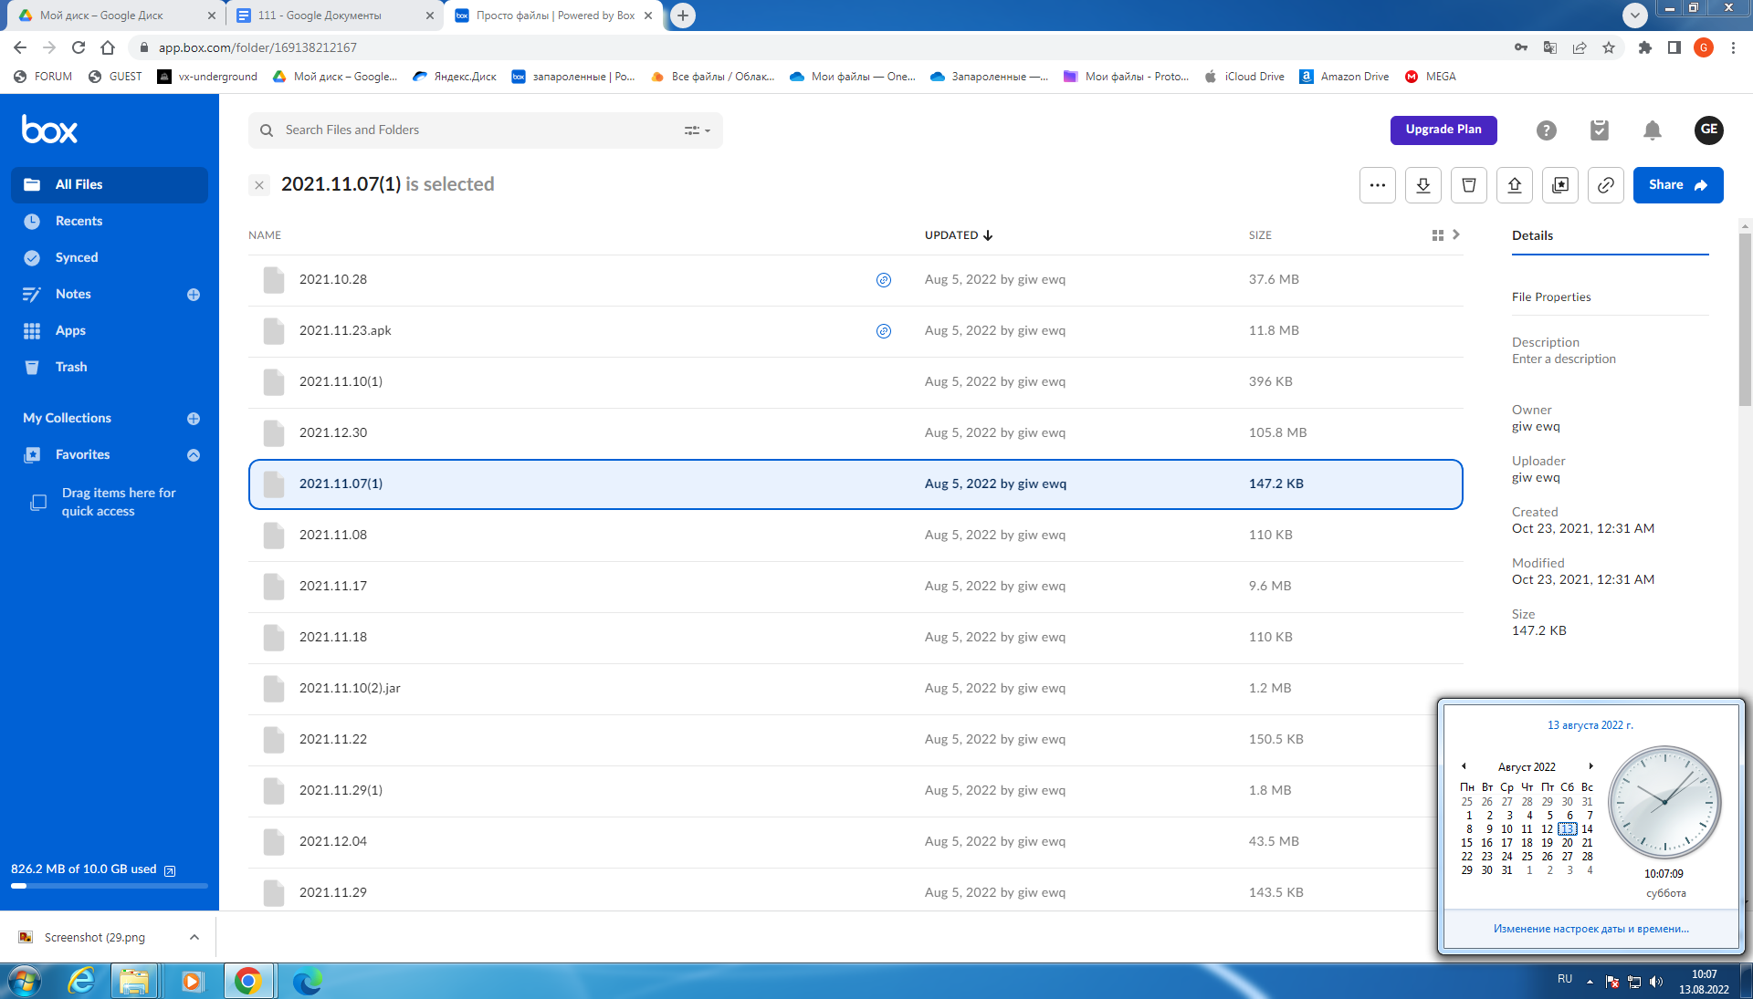1753x999 pixels.
Task: Collapse the Favorites section
Action: click(x=194, y=455)
